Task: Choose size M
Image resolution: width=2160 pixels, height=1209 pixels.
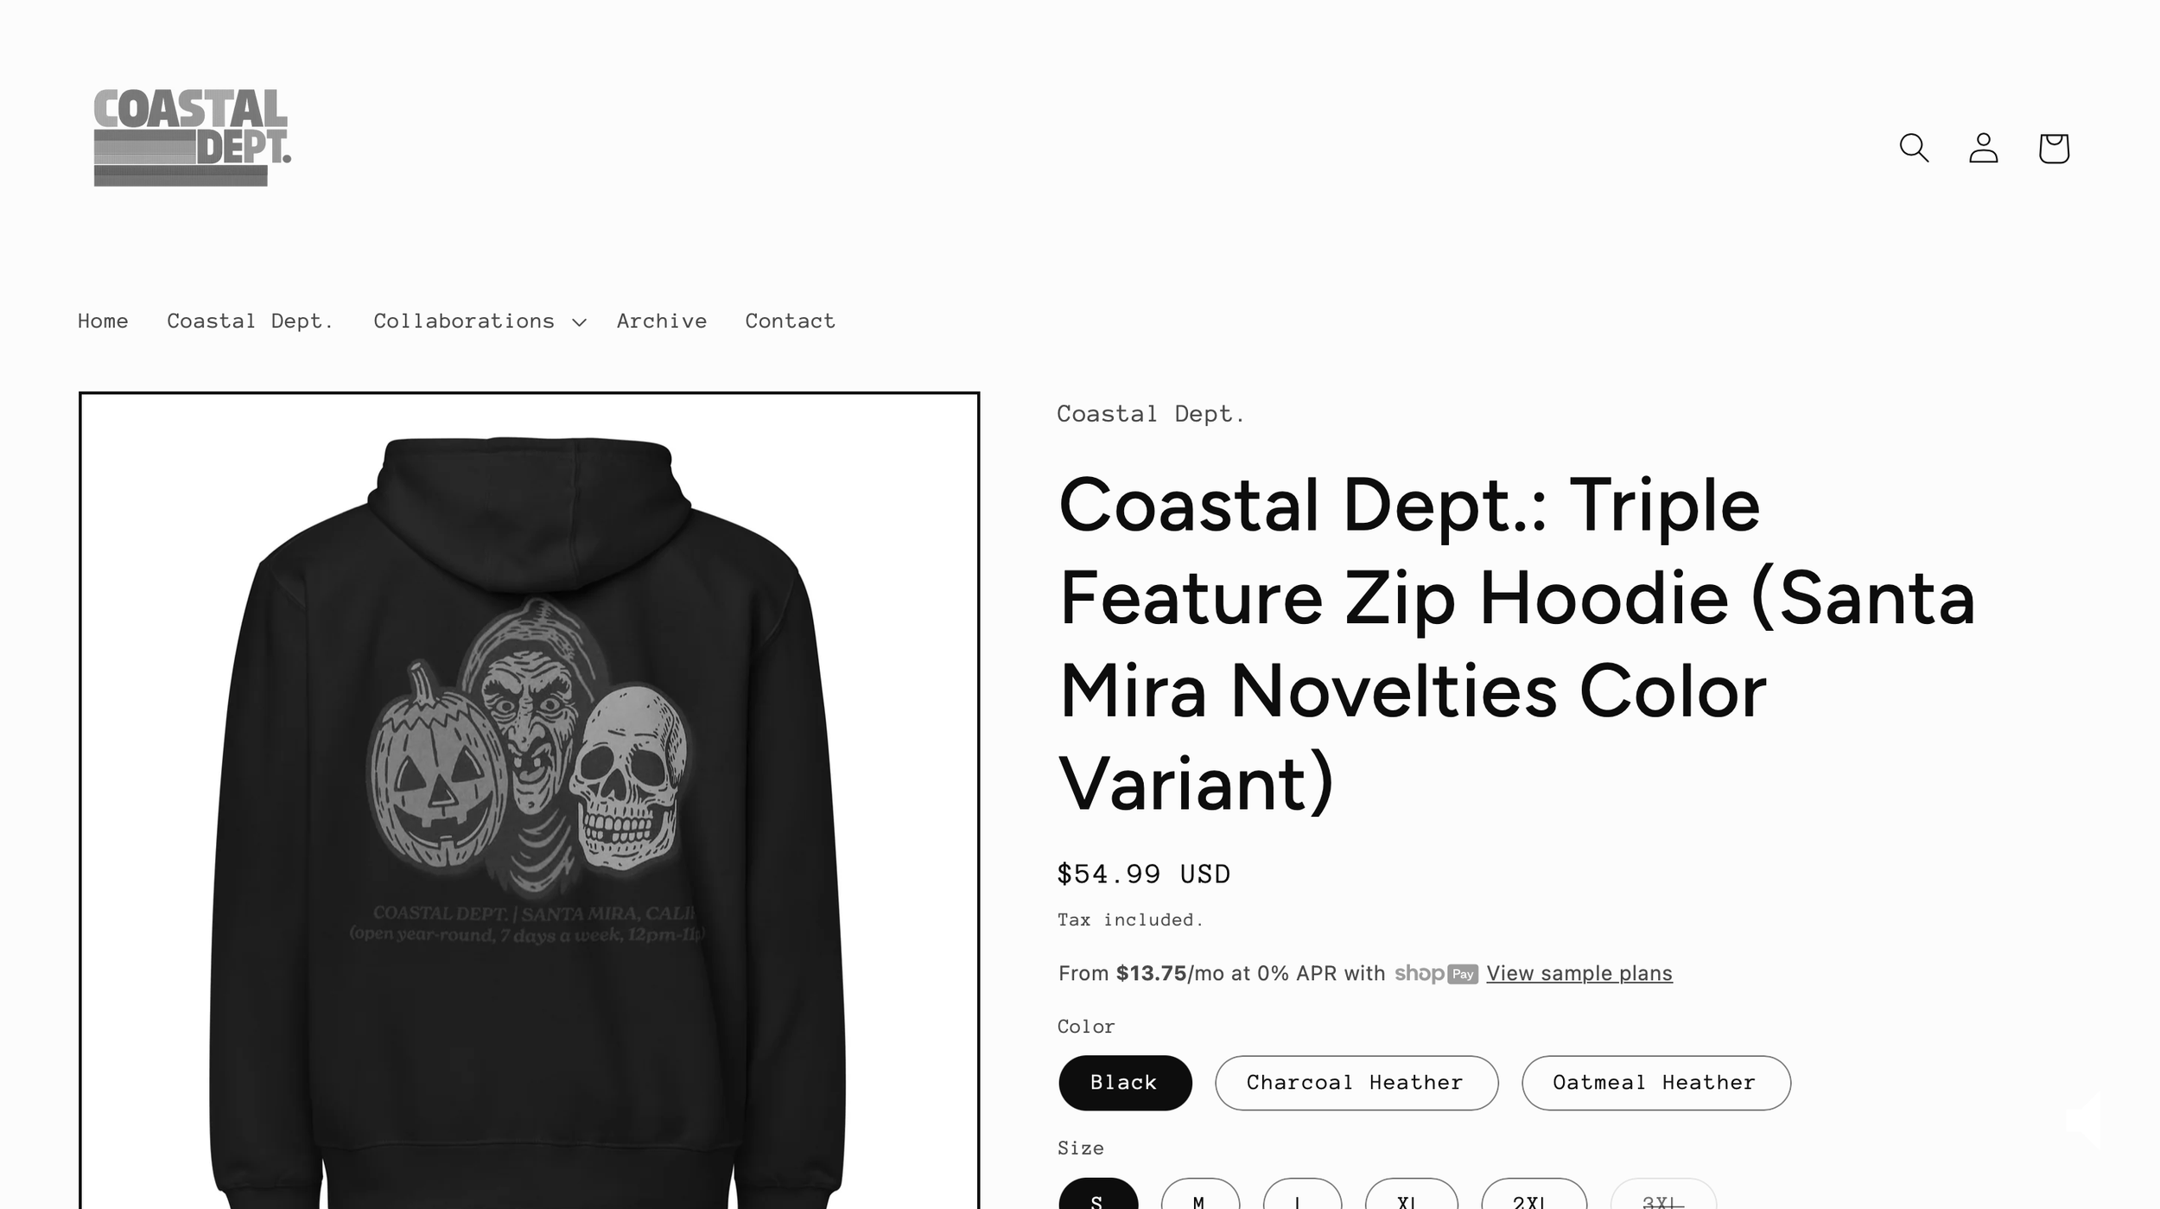Action: point(1200,1194)
